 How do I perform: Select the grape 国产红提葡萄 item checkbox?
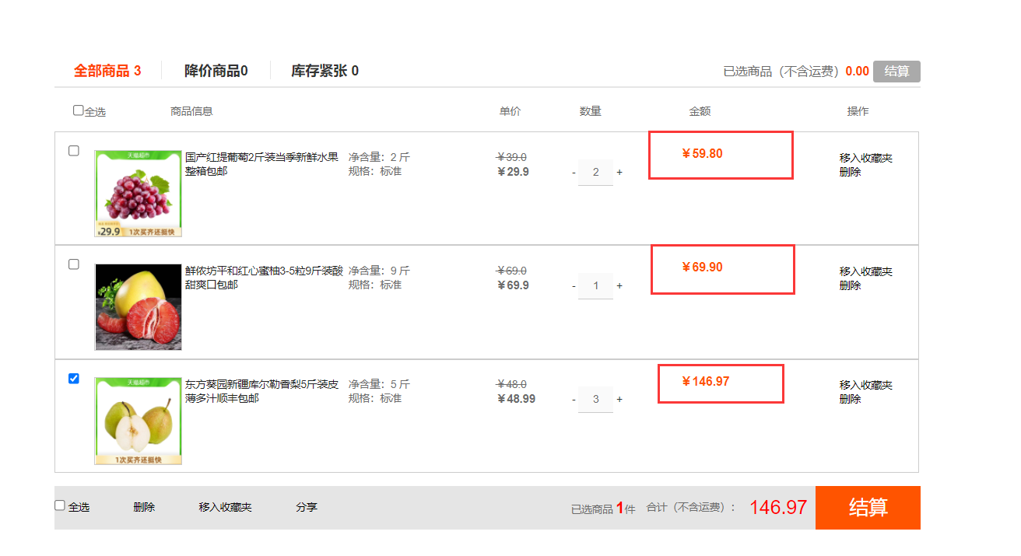(x=74, y=151)
